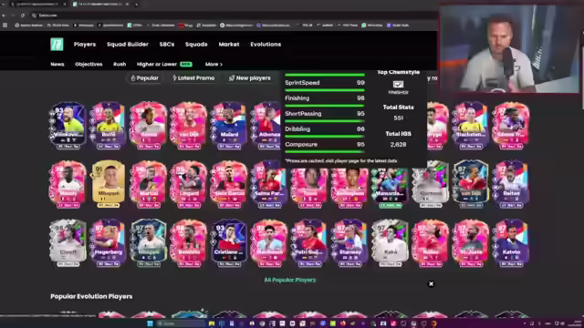Switch to the New players tab
This screenshot has height=328, width=584.
point(249,78)
